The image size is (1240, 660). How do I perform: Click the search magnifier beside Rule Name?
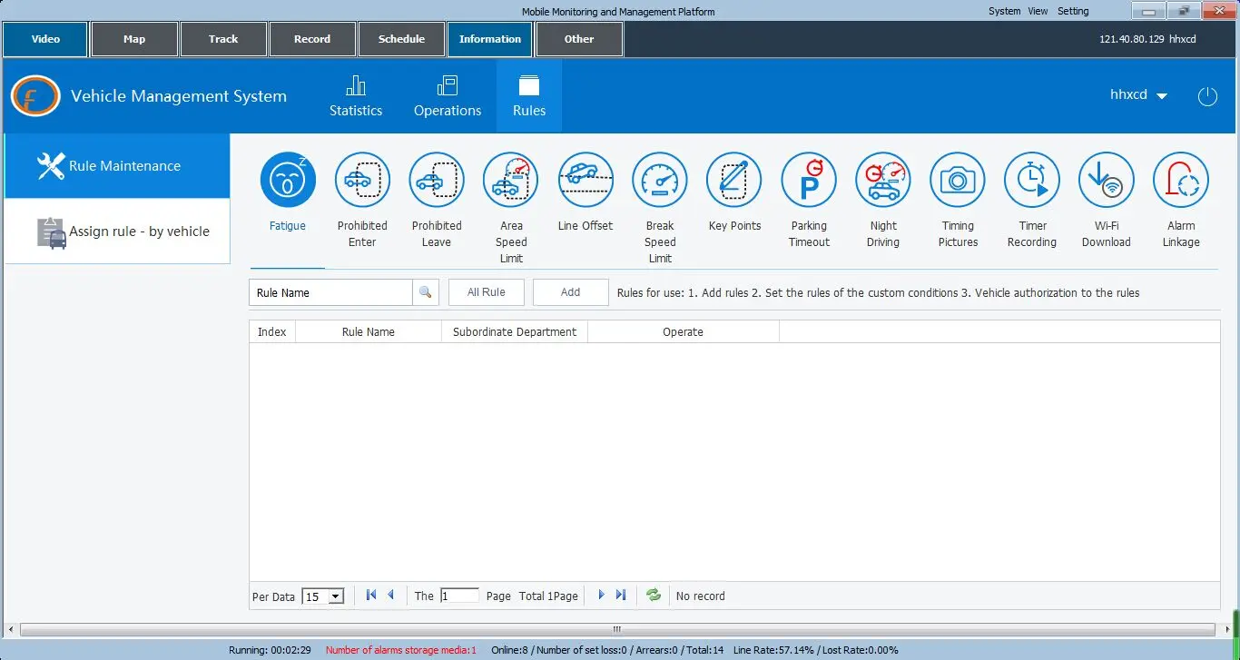coord(426,292)
